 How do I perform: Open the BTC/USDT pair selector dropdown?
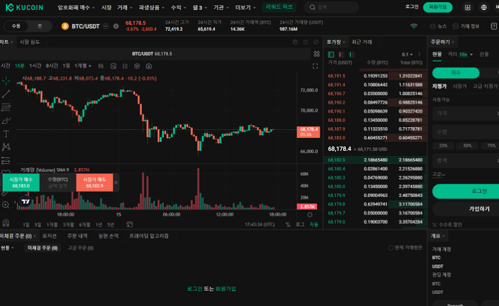pos(105,26)
